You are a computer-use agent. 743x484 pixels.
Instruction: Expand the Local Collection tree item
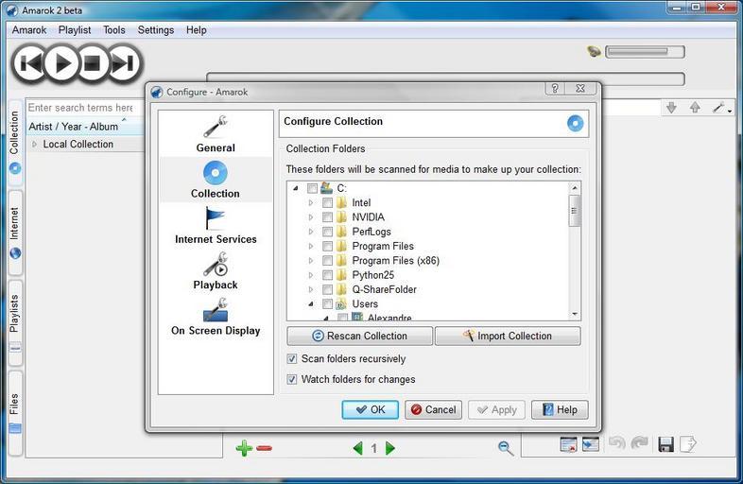[x=34, y=144]
